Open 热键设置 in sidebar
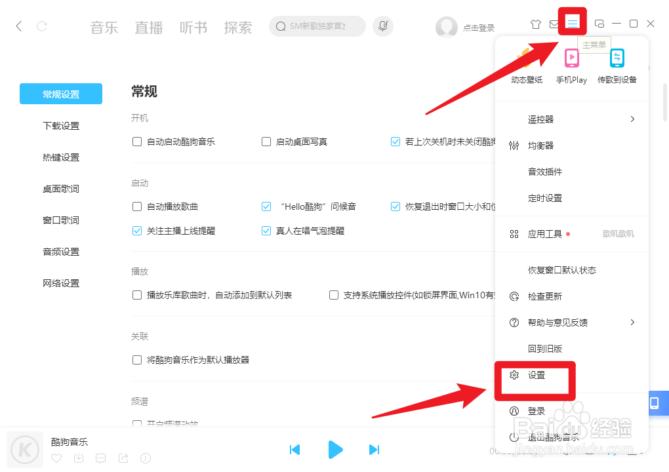This screenshot has height=472, width=669. click(61, 157)
